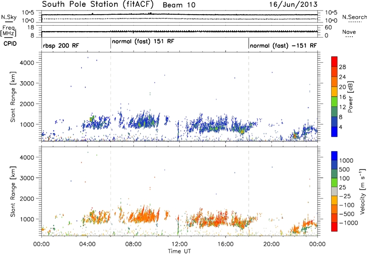Viewport: 367px width, 254px height.
Task: Click the Nave legend label
Action: point(349,32)
